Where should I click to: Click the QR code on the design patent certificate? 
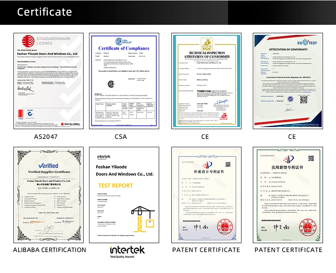[x=228, y=164]
